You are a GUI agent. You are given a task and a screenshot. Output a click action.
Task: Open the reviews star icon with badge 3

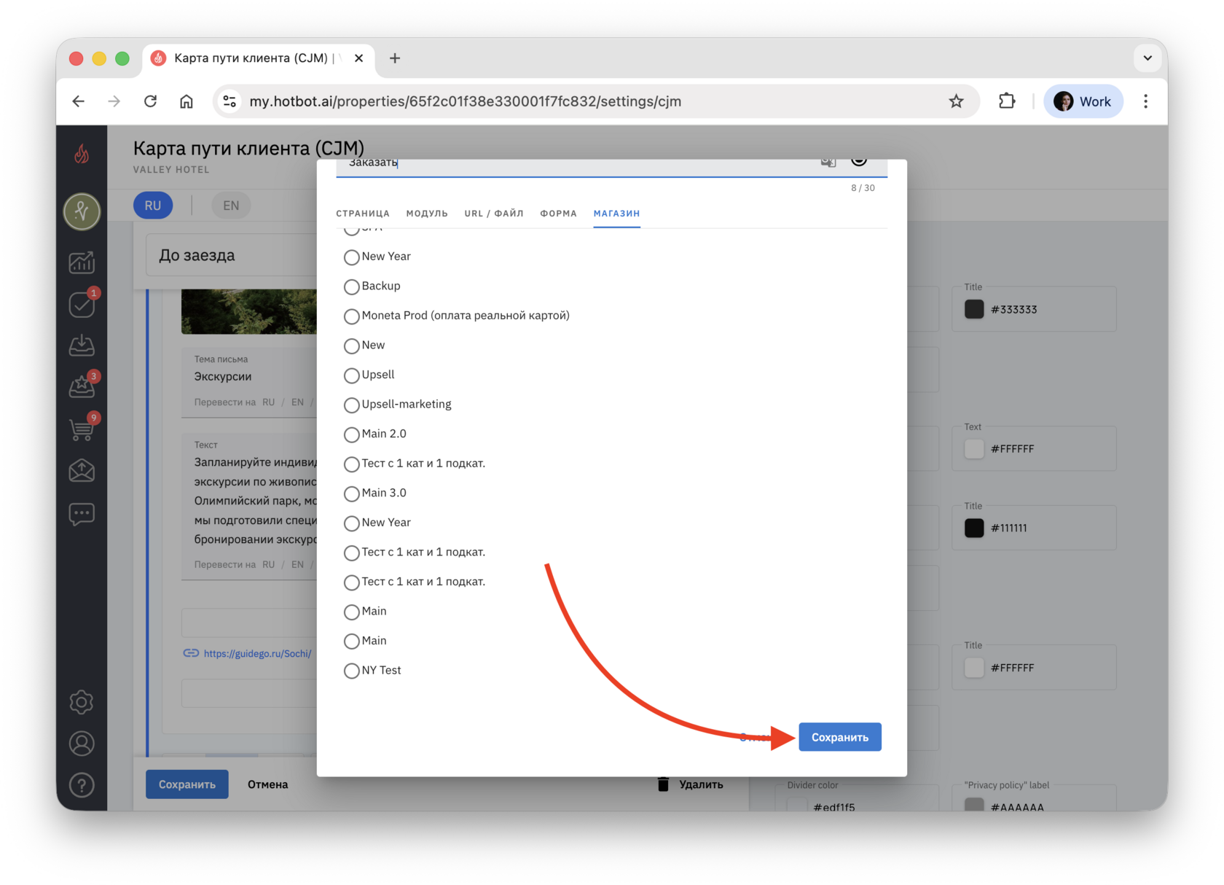coord(82,386)
